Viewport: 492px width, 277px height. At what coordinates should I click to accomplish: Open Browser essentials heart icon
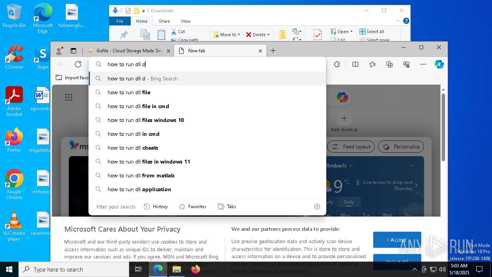(406, 64)
